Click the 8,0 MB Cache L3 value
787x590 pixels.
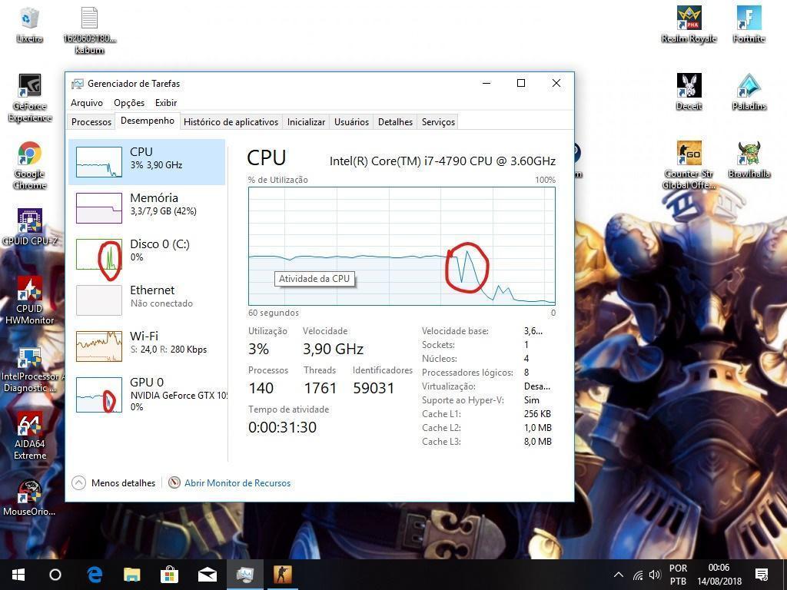(537, 442)
